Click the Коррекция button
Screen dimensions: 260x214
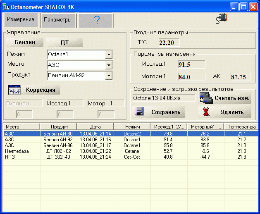[x=41, y=90]
